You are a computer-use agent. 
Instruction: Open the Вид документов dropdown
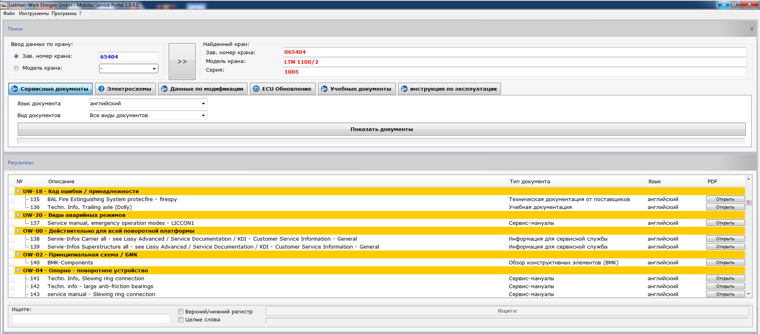[203, 116]
